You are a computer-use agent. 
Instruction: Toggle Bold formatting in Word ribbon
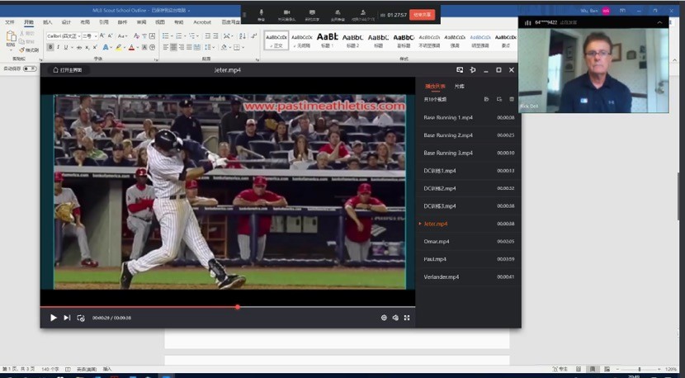click(50, 47)
